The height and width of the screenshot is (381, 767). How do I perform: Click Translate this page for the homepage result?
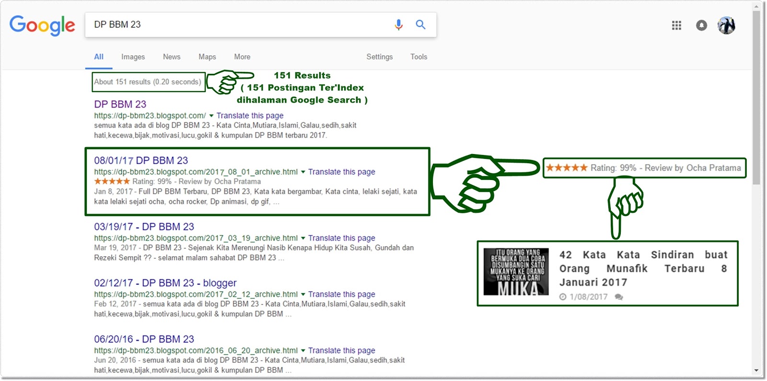(x=250, y=116)
